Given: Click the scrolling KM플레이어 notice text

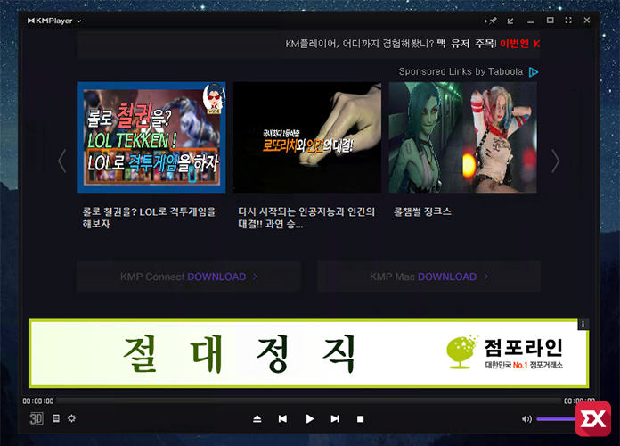Looking at the screenshot, I should click(412, 44).
